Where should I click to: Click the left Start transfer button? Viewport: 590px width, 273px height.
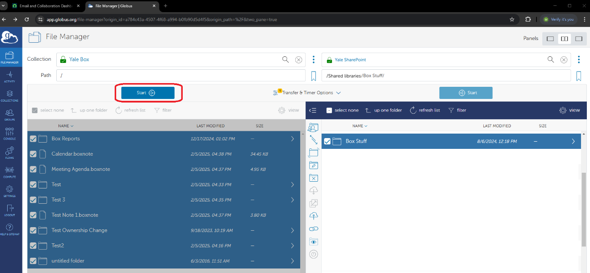[x=148, y=93]
